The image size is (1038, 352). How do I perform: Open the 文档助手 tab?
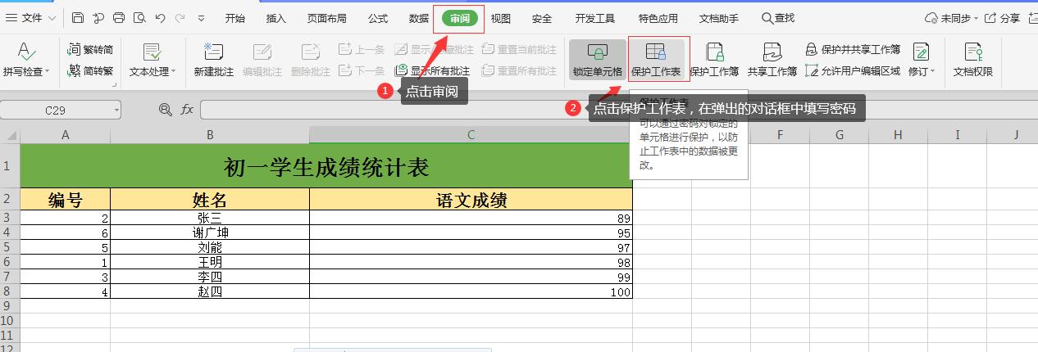719,18
